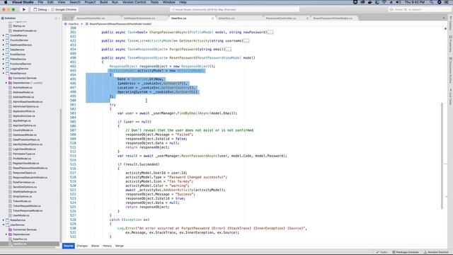This screenshot has height=255, width=453.
Task: Select Startup.cs in the solution tree
Action: point(19,26)
